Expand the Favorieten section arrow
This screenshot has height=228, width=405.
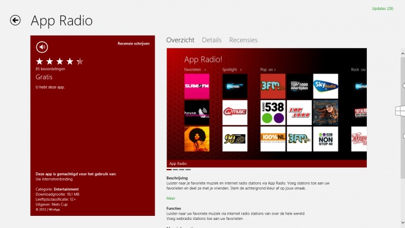(205, 69)
